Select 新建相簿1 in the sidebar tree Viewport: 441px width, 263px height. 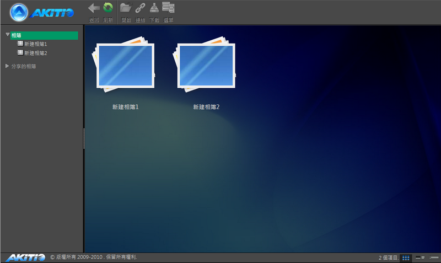tap(35, 44)
